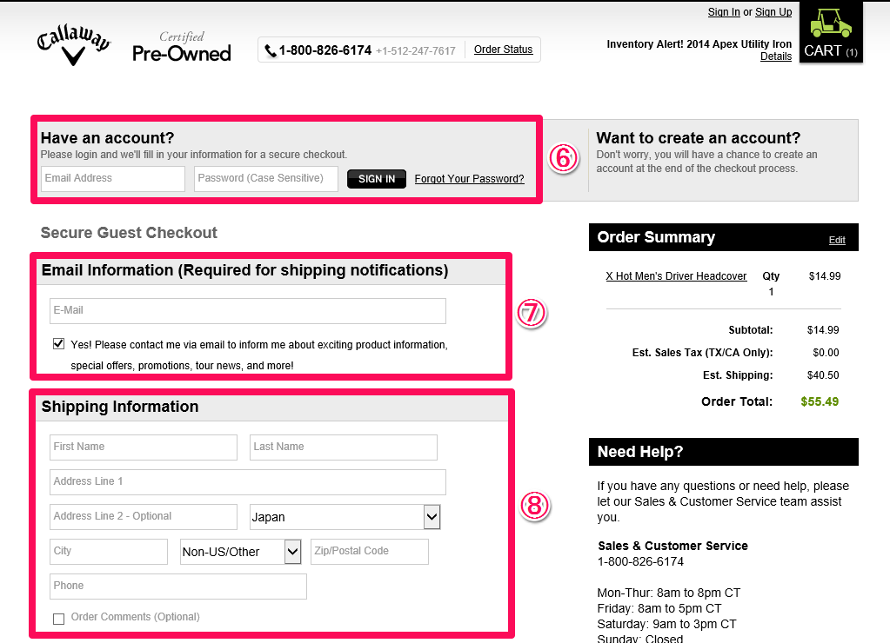Click the Sales & Customer Service heading
Viewport: 890px width, 643px height.
click(x=673, y=546)
